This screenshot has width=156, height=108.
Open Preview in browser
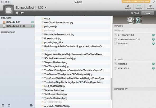click(150, 7)
